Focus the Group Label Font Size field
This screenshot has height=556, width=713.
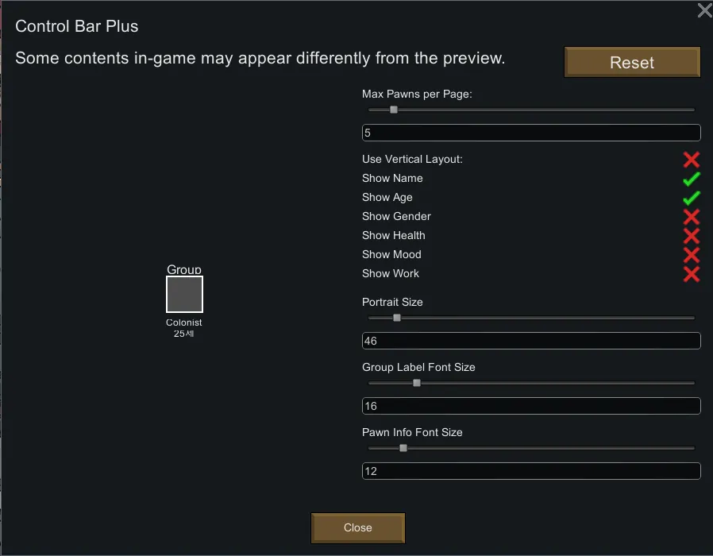pyautogui.click(x=531, y=406)
